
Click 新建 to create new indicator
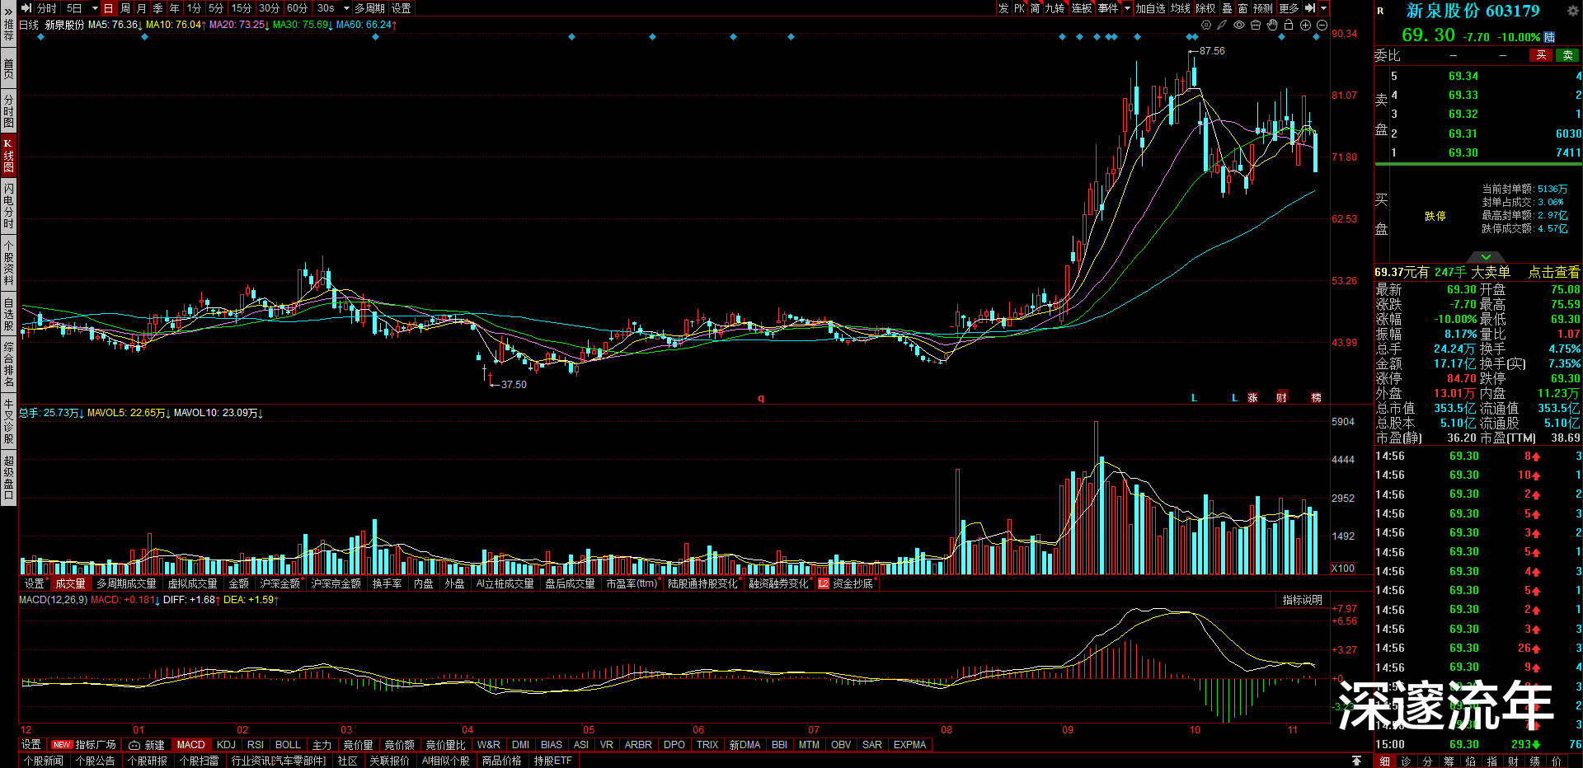tap(147, 744)
